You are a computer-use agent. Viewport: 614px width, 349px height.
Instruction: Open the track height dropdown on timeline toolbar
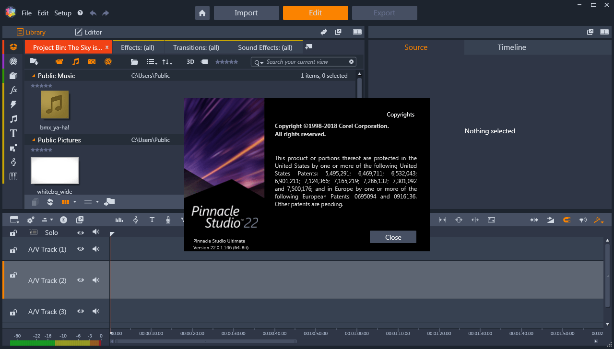click(47, 220)
